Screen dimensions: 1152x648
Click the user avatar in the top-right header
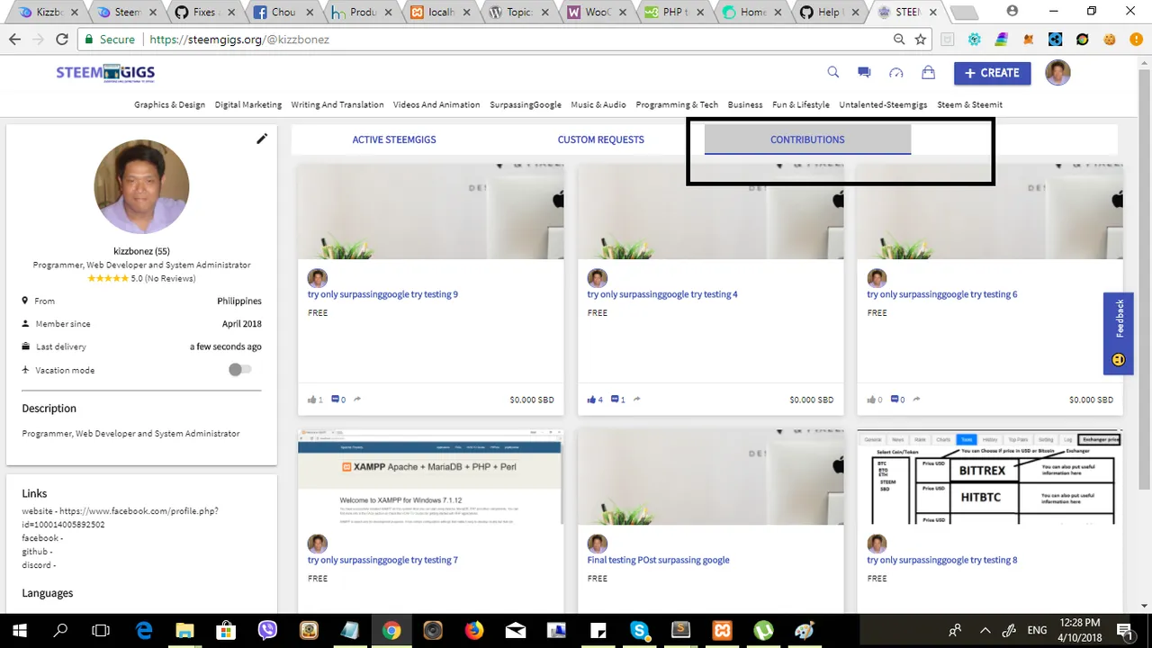point(1057,73)
